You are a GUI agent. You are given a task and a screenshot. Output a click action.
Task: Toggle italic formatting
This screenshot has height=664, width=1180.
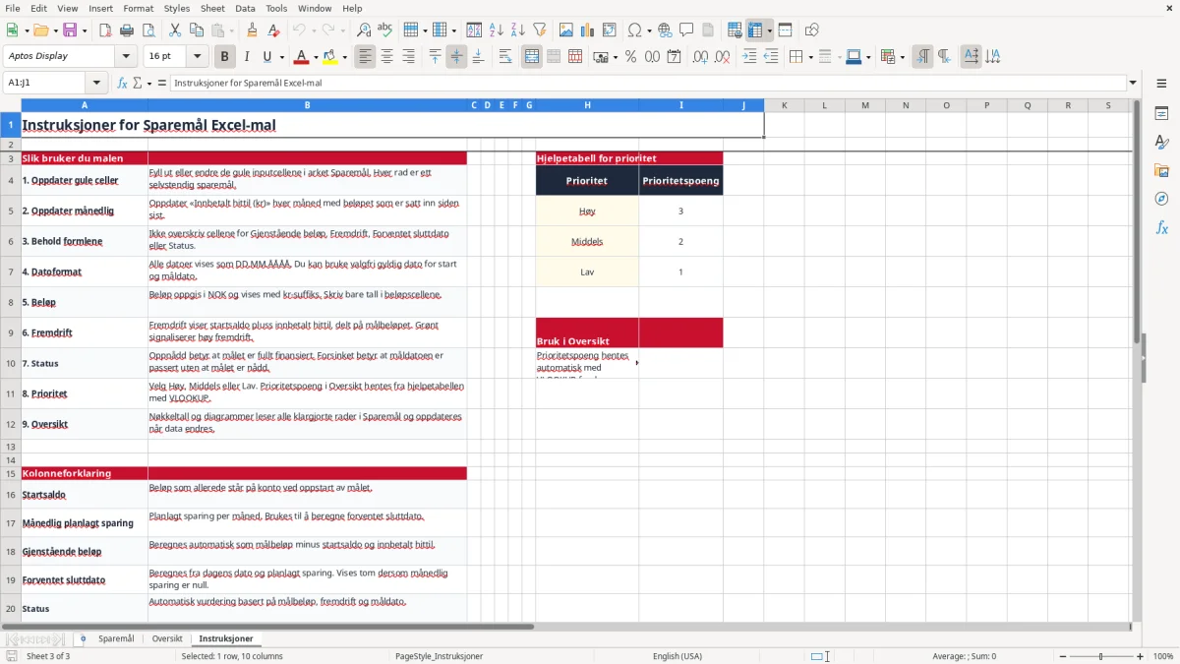click(x=246, y=57)
